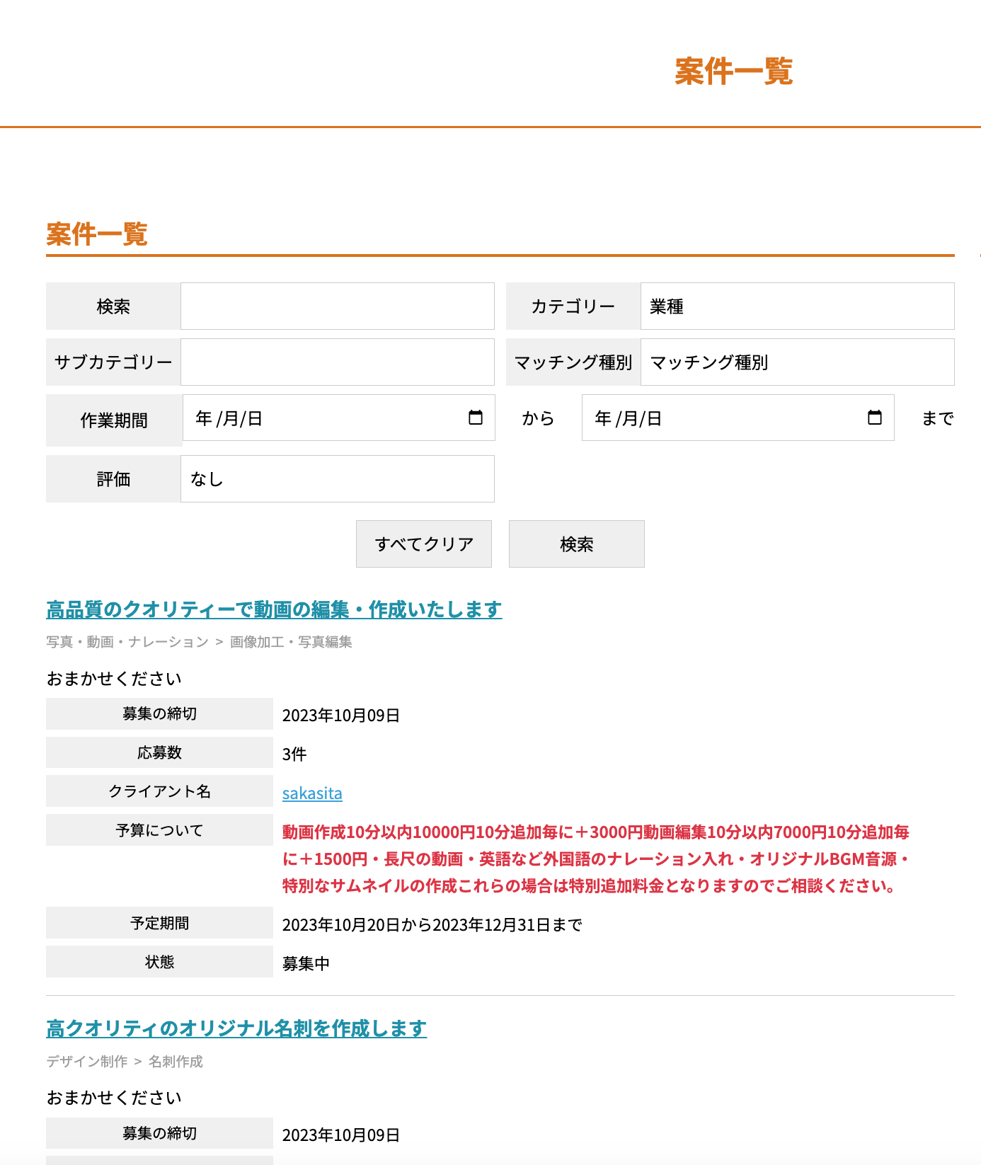Select the 年 segment in start date
Viewport: 981px width, 1165px height.
tap(204, 418)
